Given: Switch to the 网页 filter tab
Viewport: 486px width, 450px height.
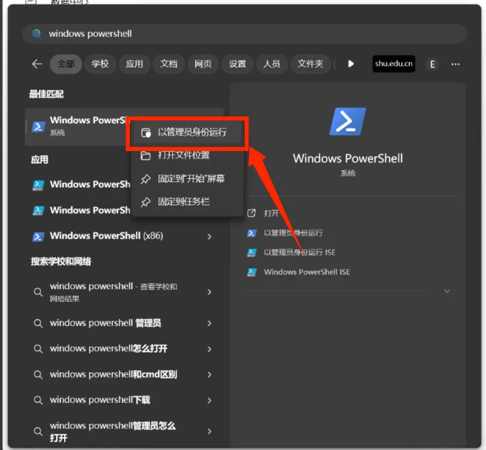Looking at the screenshot, I should [203, 64].
